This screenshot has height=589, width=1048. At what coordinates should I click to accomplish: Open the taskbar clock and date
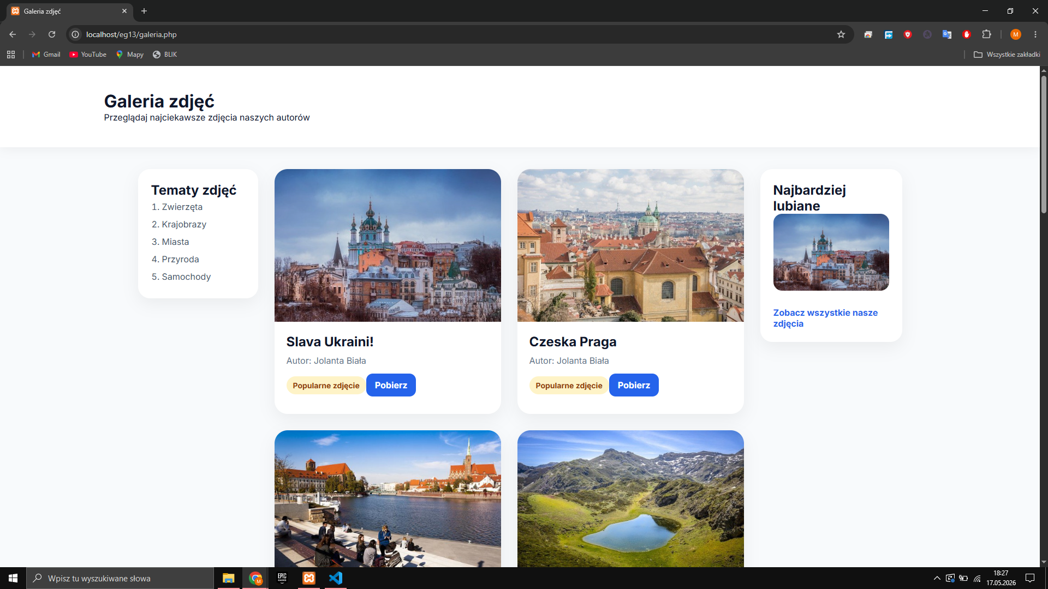point(1001,578)
